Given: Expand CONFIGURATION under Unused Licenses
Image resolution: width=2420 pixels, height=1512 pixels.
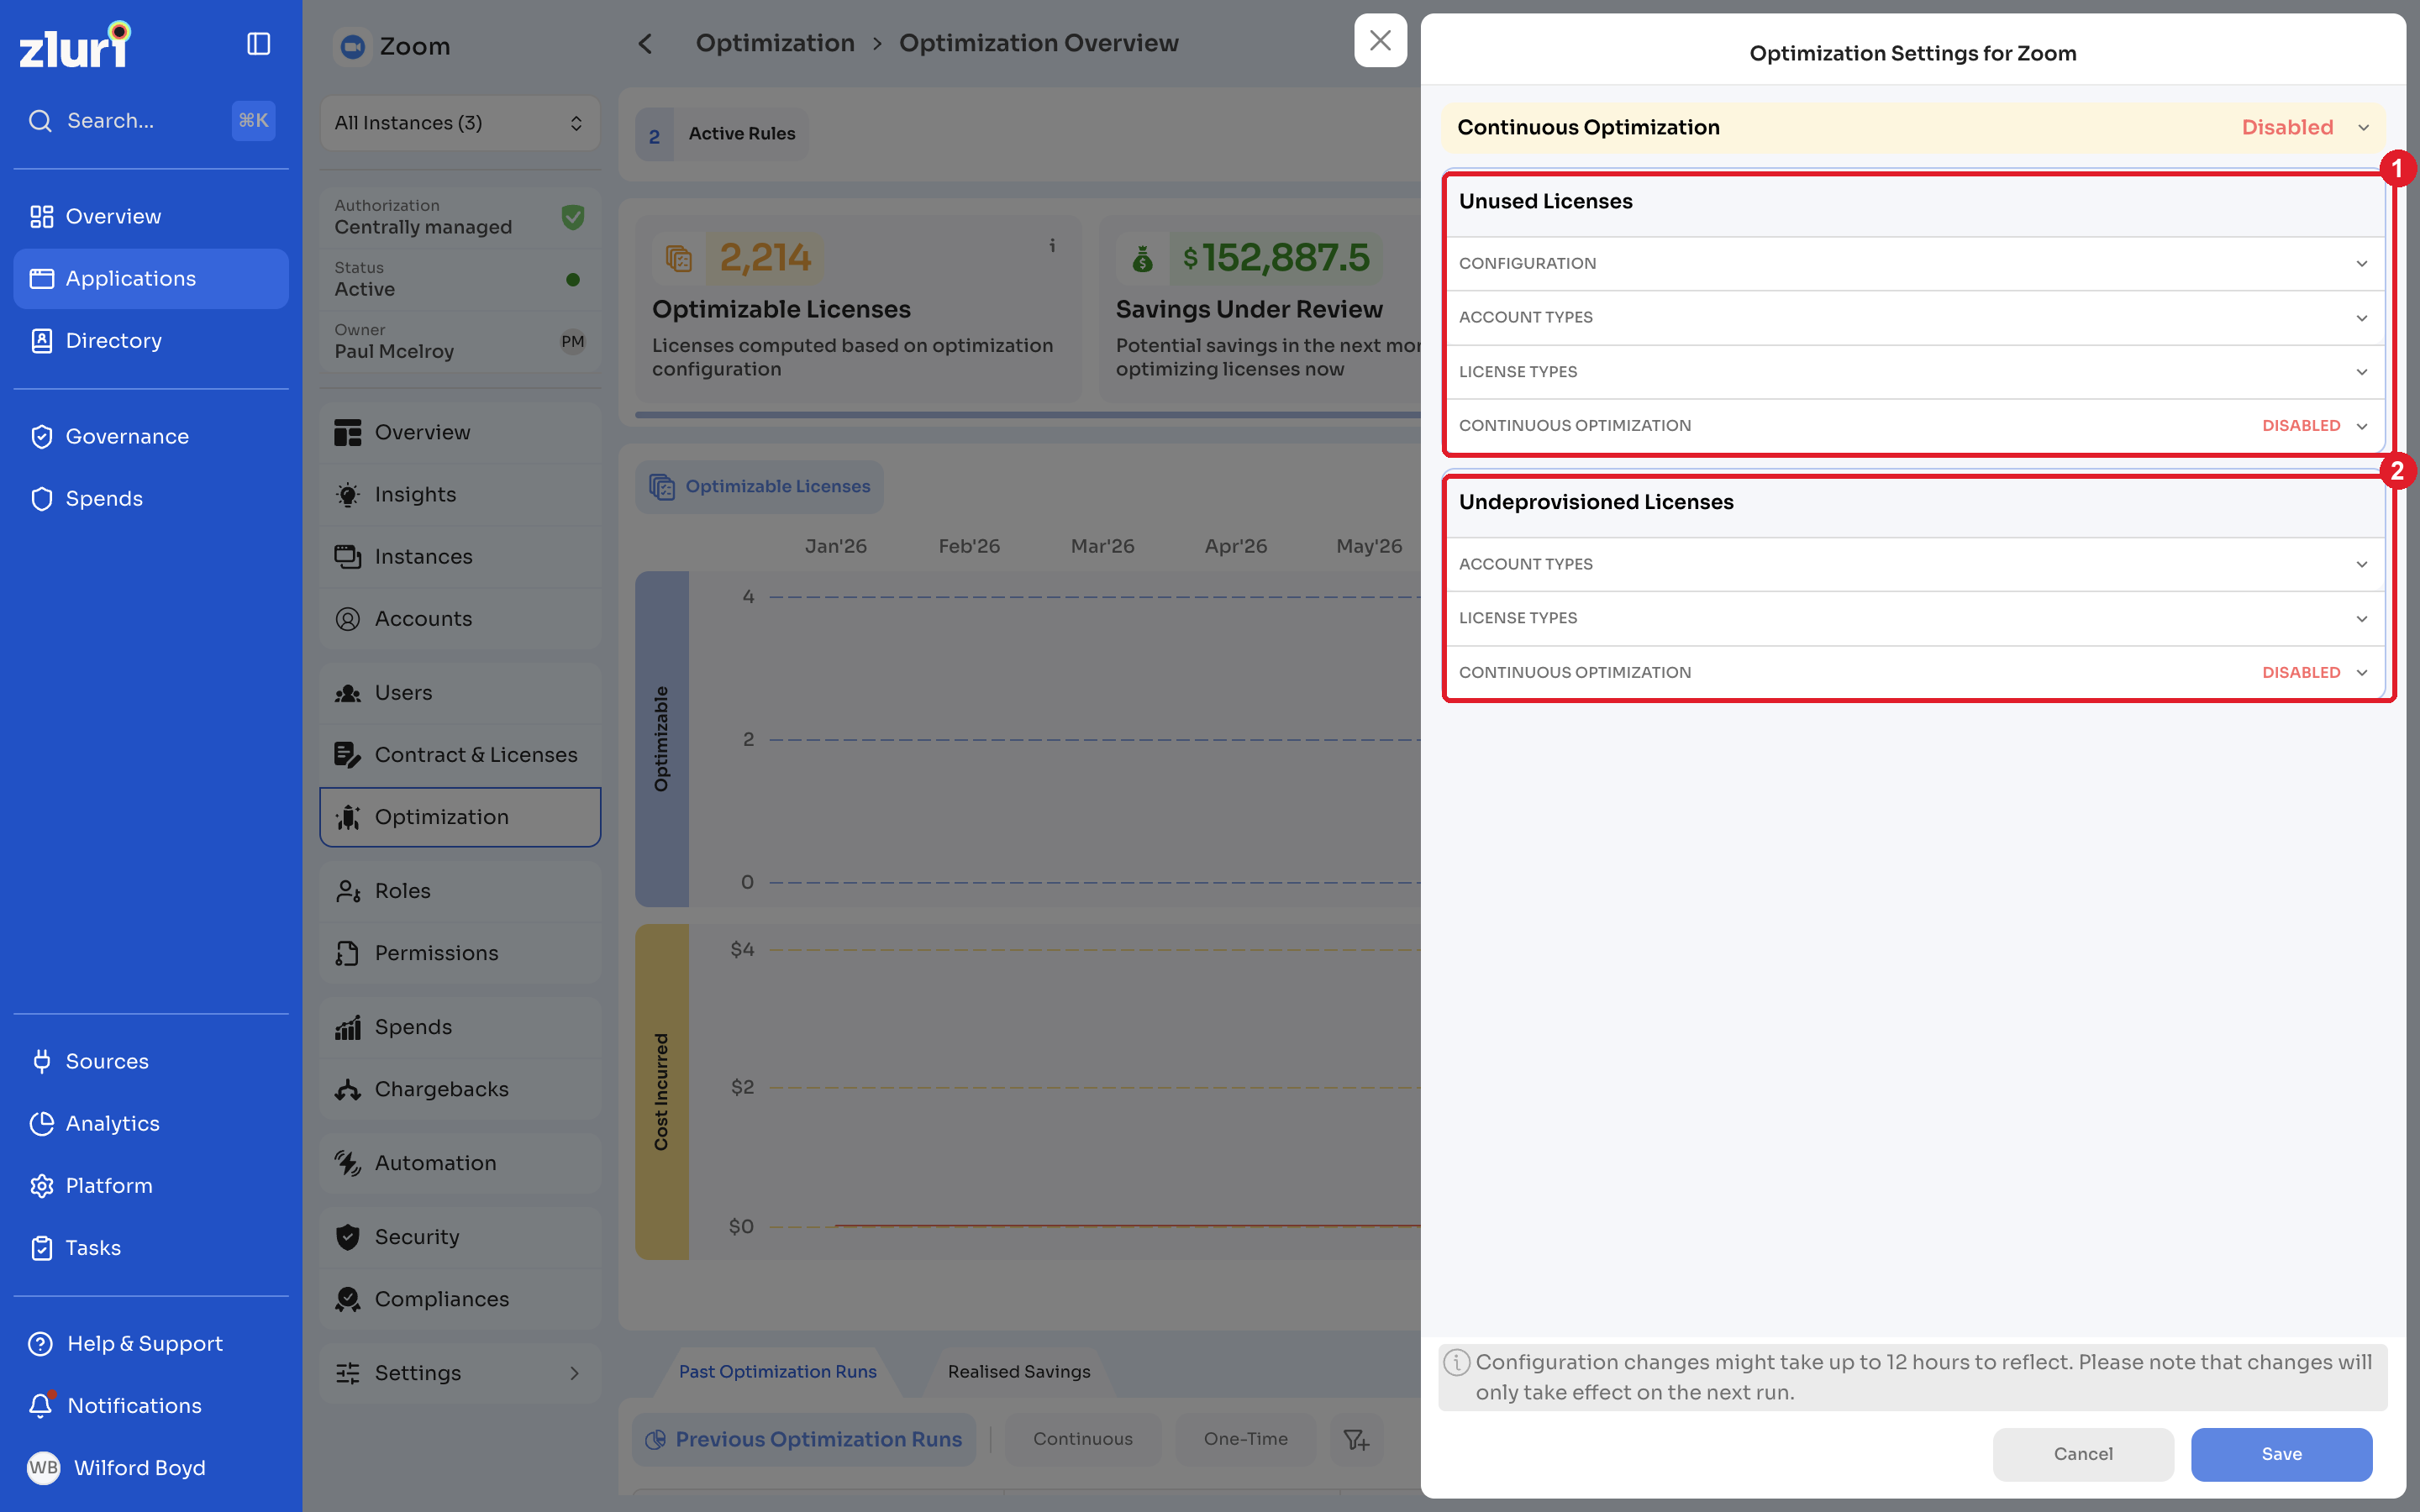Looking at the screenshot, I should click(1914, 263).
